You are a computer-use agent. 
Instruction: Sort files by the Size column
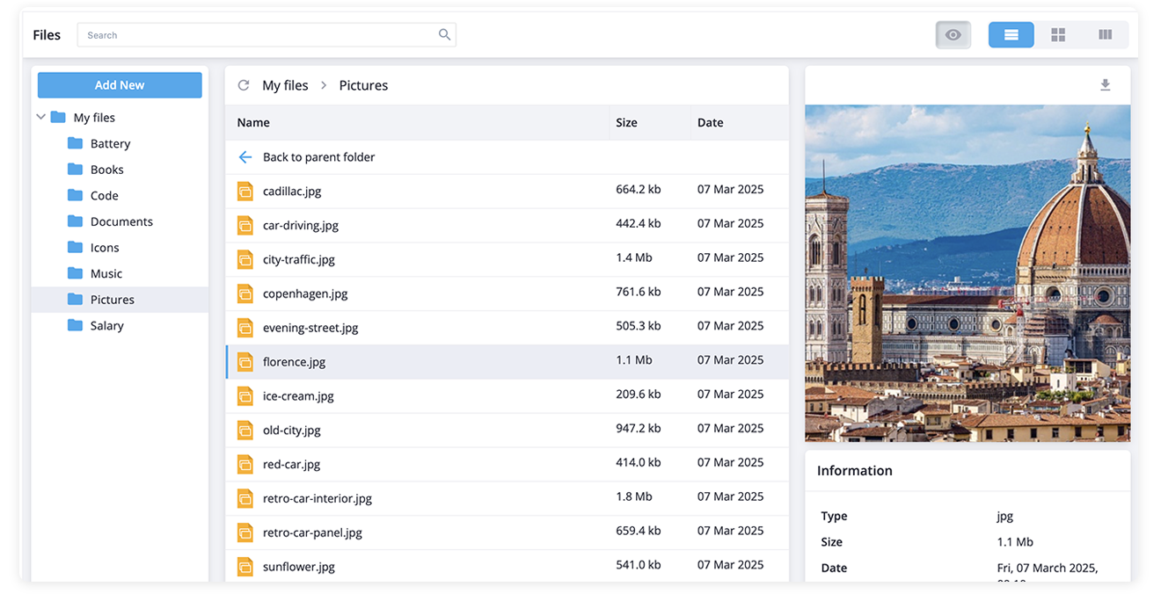pos(626,122)
